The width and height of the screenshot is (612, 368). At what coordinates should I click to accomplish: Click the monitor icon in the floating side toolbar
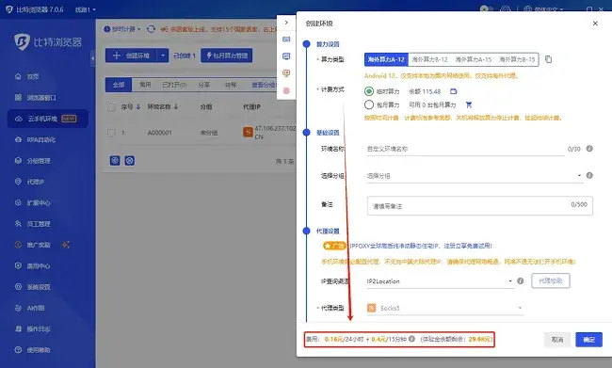tap(286, 56)
